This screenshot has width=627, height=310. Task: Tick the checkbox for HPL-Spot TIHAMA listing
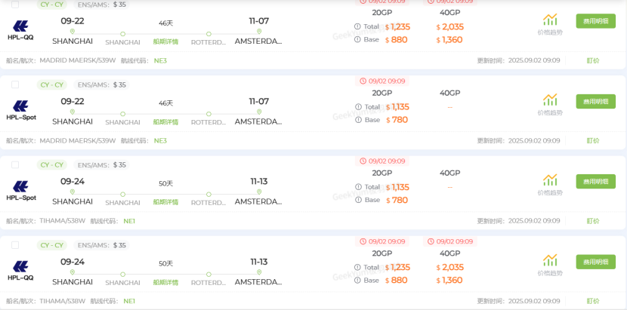pos(16,164)
